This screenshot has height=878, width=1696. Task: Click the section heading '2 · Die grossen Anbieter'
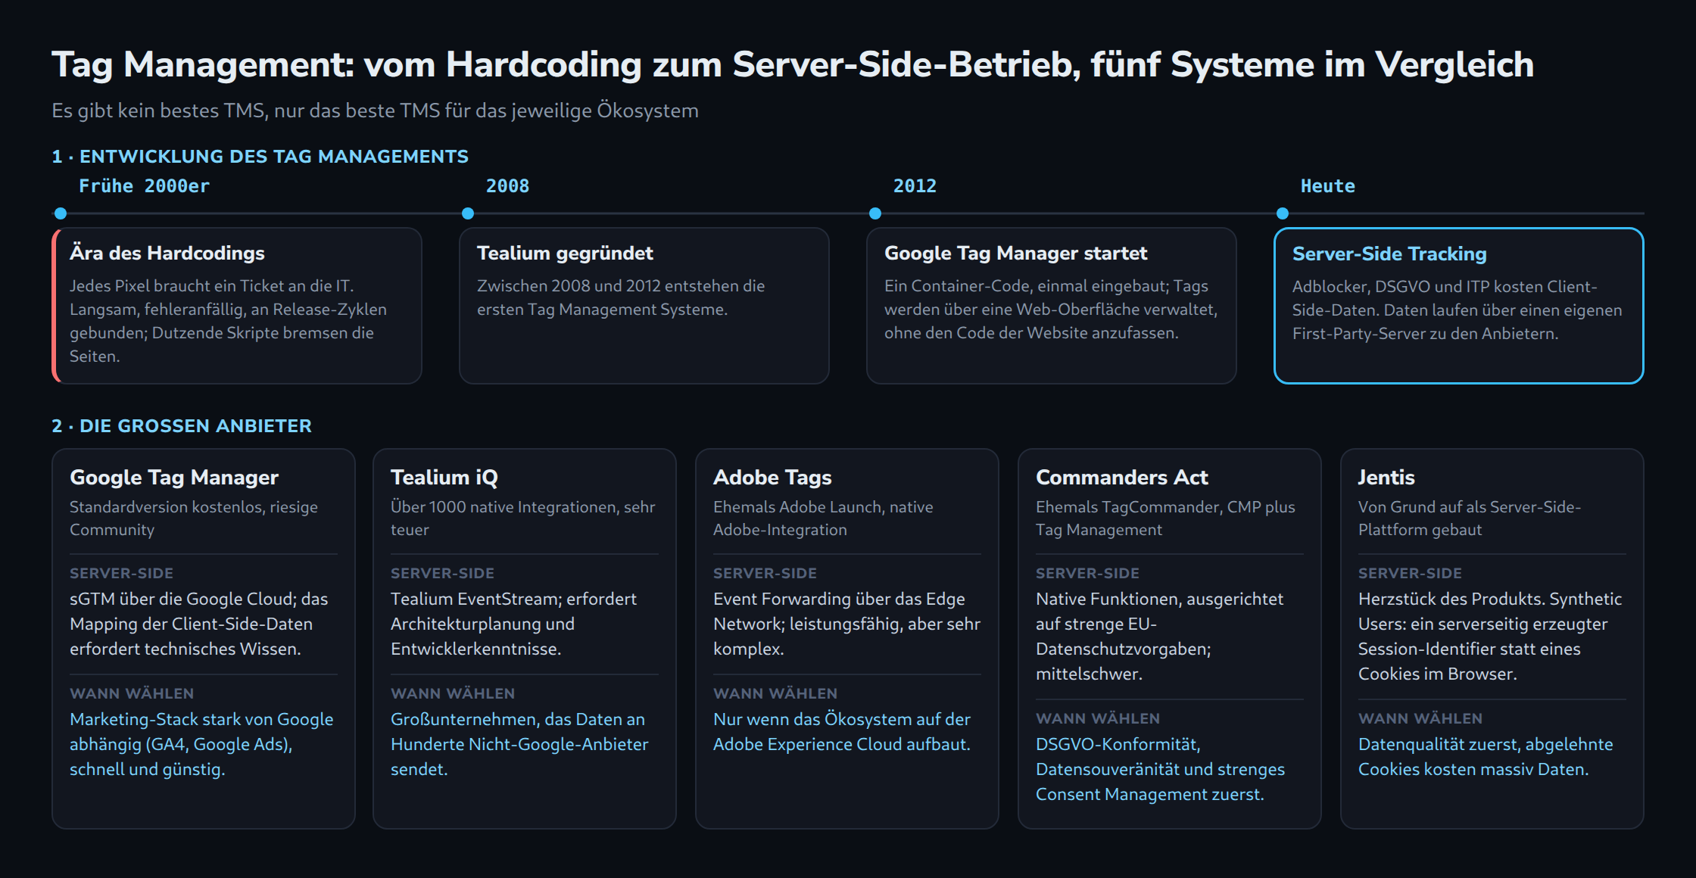[x=182, y=426]
